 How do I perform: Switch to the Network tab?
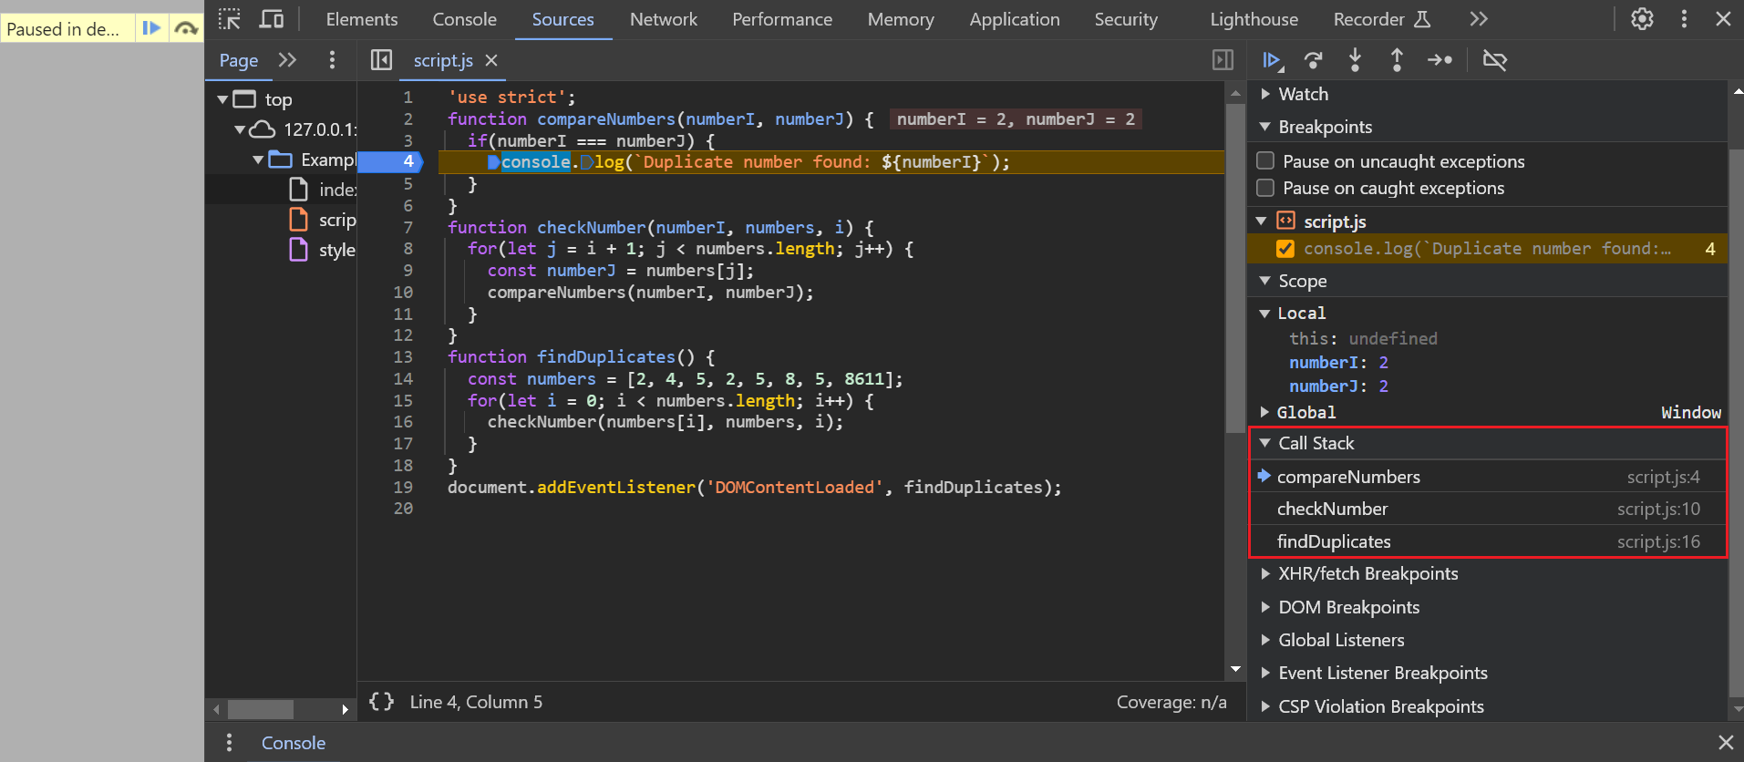[663, 19]
